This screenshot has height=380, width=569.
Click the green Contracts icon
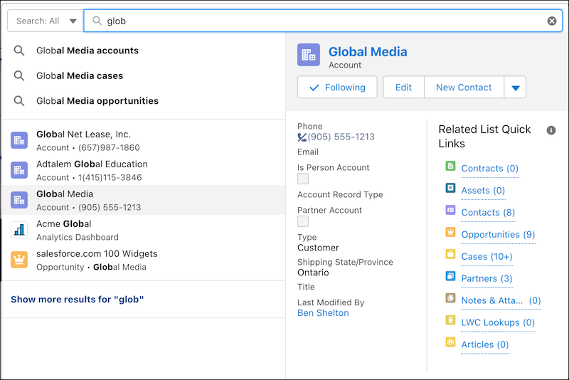(450, 166)
